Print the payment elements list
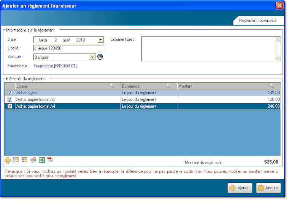The height and width of the screenshot is (201, 289). point(33,160)
